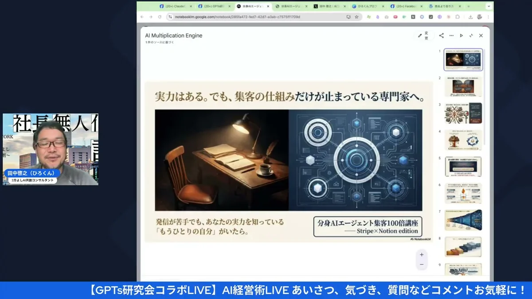This screenshot has height=299, width=532.
Task: Share the AI Multiplication Engine notebook
Action: point(442,35)
